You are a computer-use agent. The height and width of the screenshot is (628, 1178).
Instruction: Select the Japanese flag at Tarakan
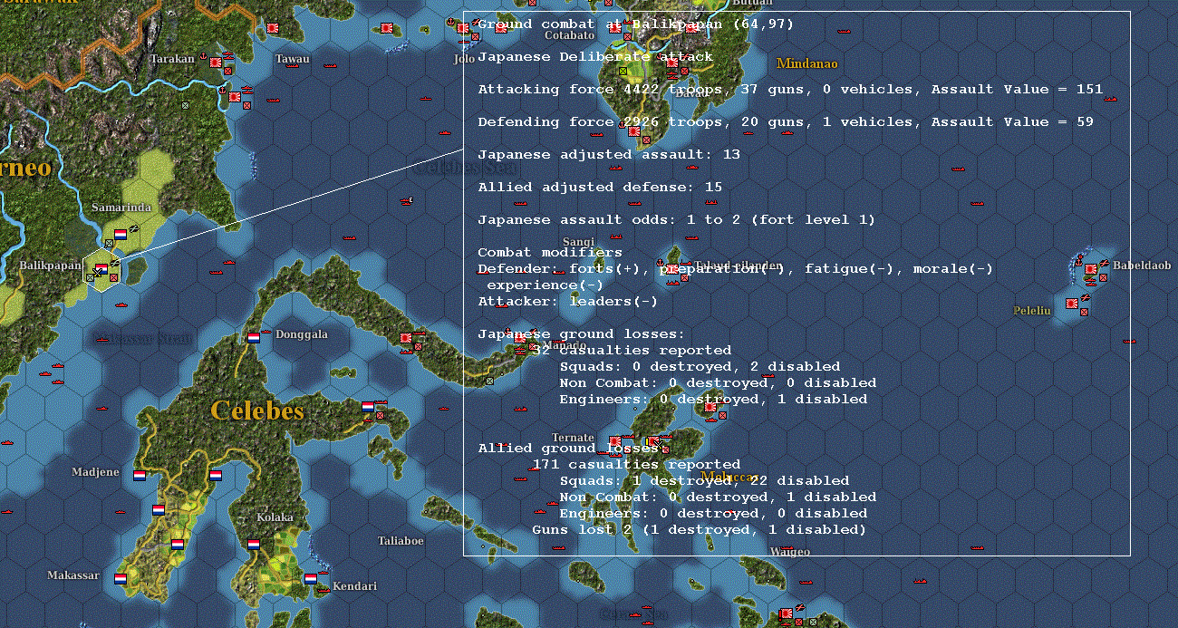pyautogui.click(x=217, y=61)
